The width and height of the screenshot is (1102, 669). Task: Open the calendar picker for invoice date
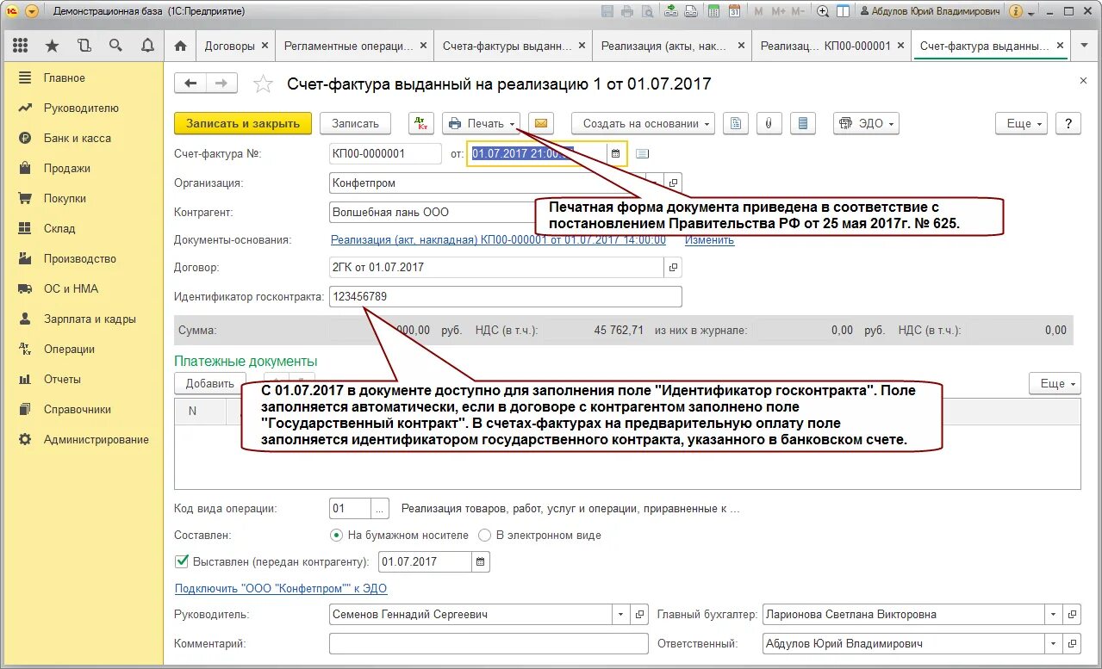point(615,154)
